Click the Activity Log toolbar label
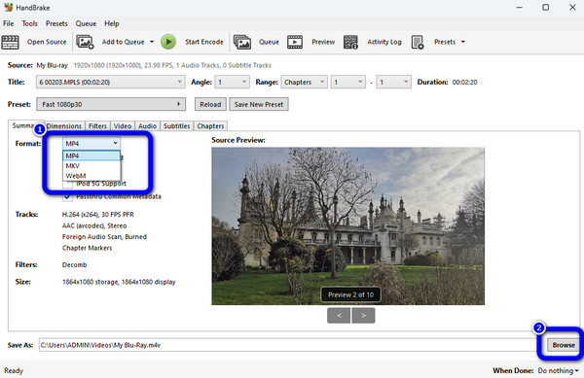Viewport: 584px width, 378px height. pyautogui.click(x=384, y=42)
